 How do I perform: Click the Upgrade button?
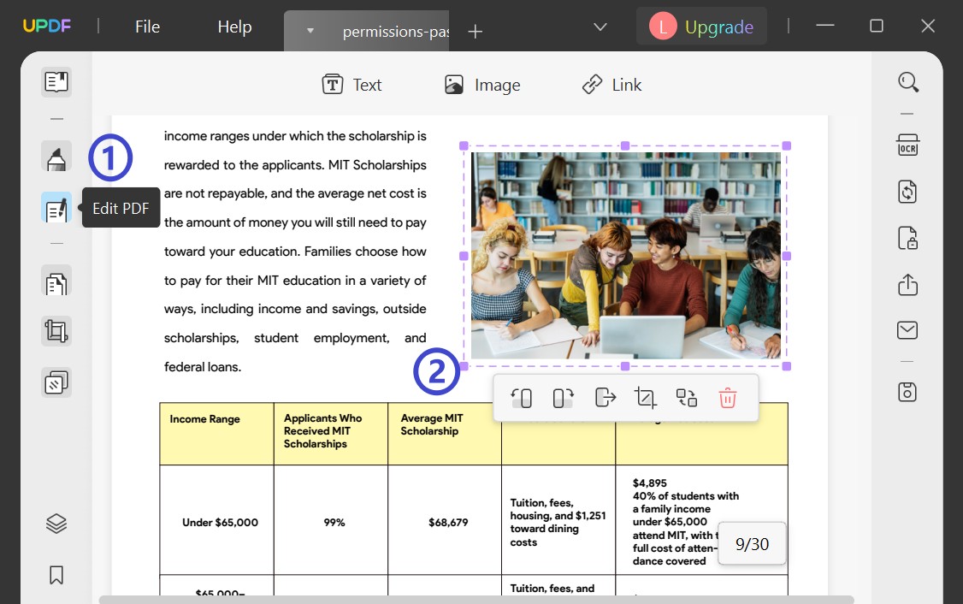tap(718, 27)
